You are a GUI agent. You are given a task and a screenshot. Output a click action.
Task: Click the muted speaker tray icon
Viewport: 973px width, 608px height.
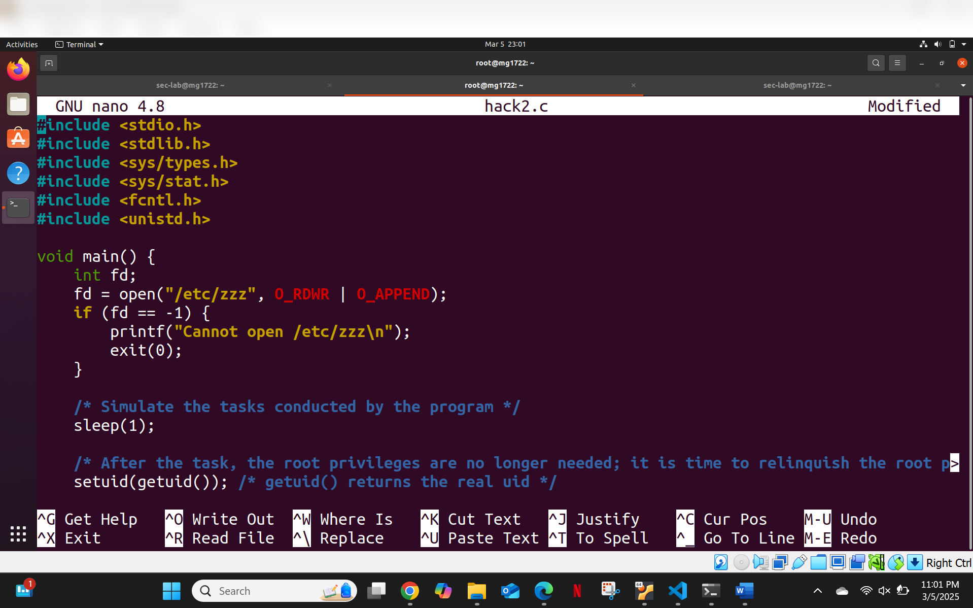pyautogui.click(x=884, y=591)
